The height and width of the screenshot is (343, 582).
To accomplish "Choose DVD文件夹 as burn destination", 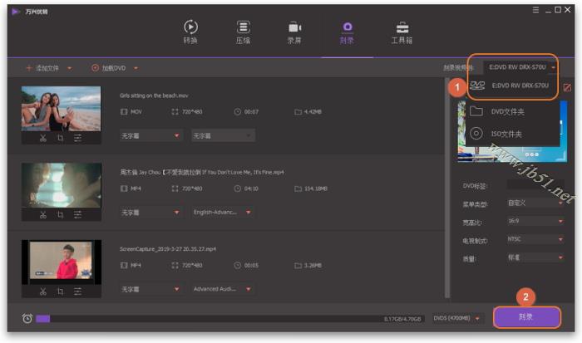I will click(x=512, y=111).
